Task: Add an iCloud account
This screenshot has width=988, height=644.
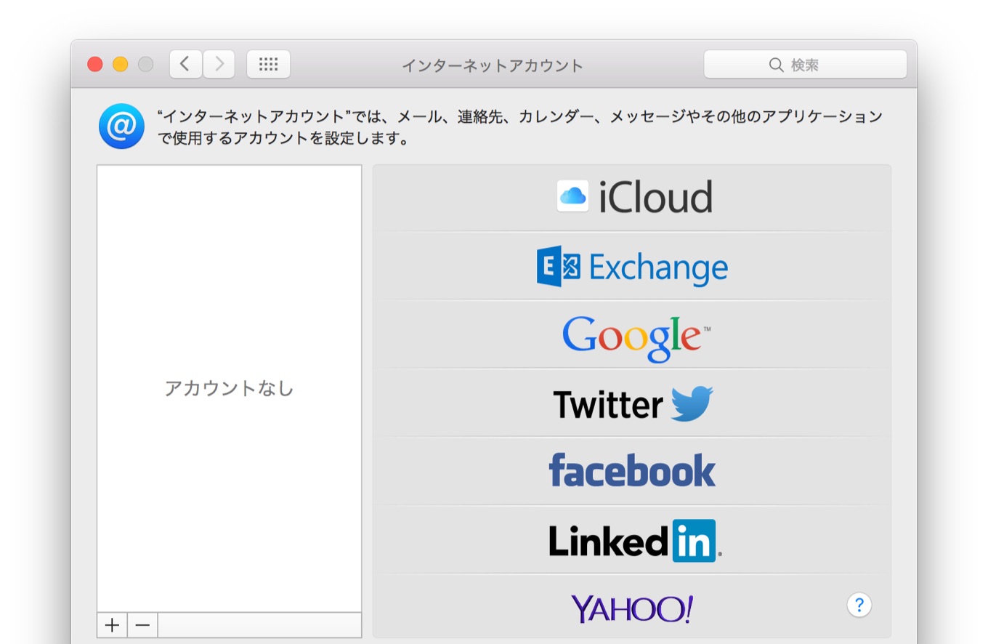Action: [632, 198]
